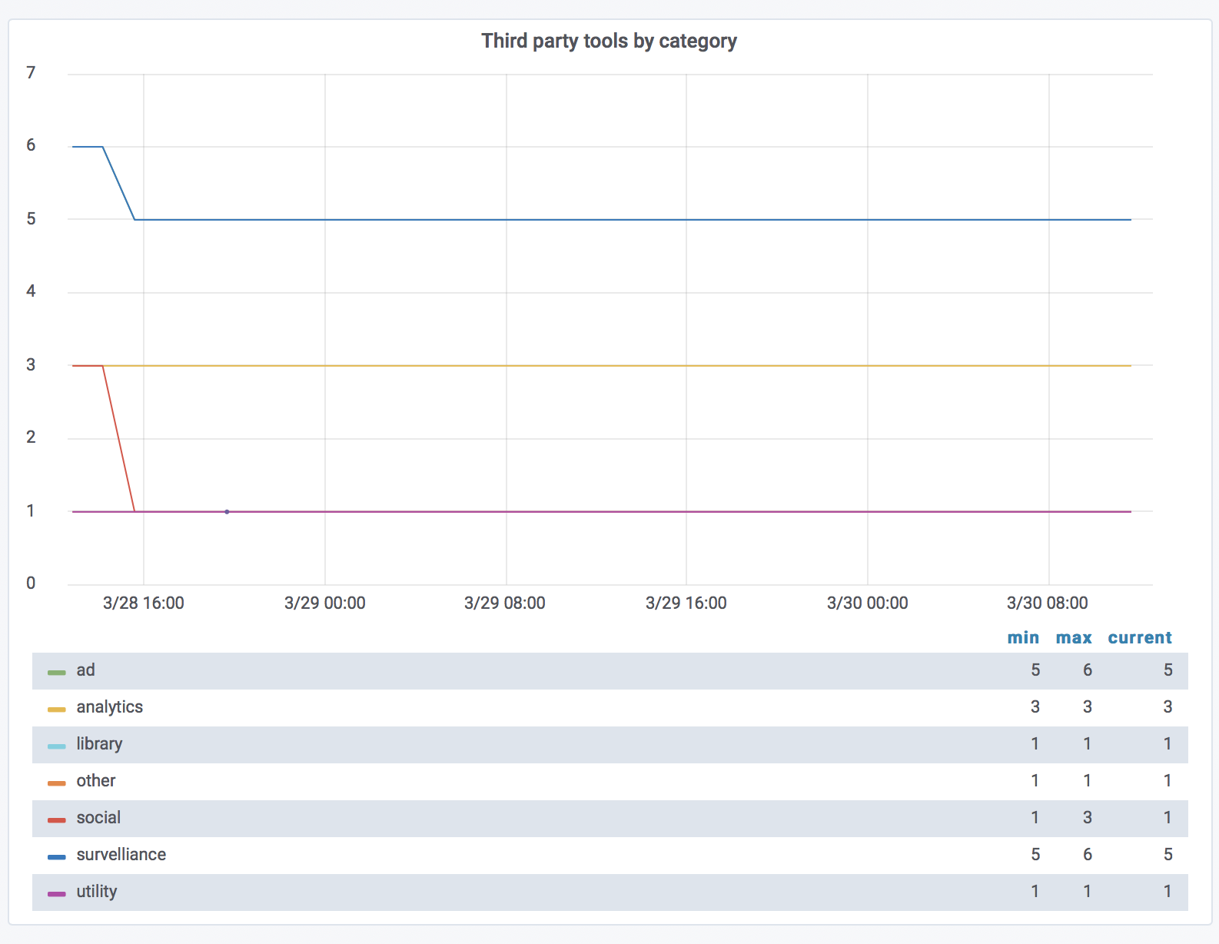Click the max value 3 in the social row
Screen dimensions: 1219x944
(x=1088, y=818)
